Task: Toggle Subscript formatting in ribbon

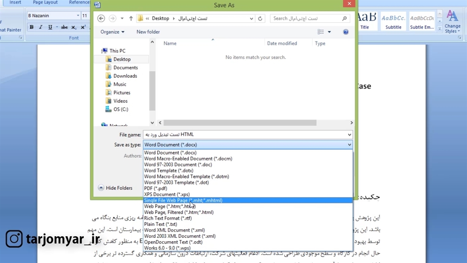Action: point(74,27)
